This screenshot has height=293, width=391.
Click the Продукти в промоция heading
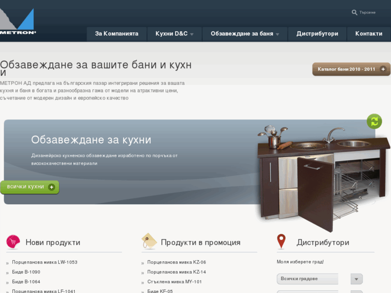pyautogui.click(x=201, y=242)
